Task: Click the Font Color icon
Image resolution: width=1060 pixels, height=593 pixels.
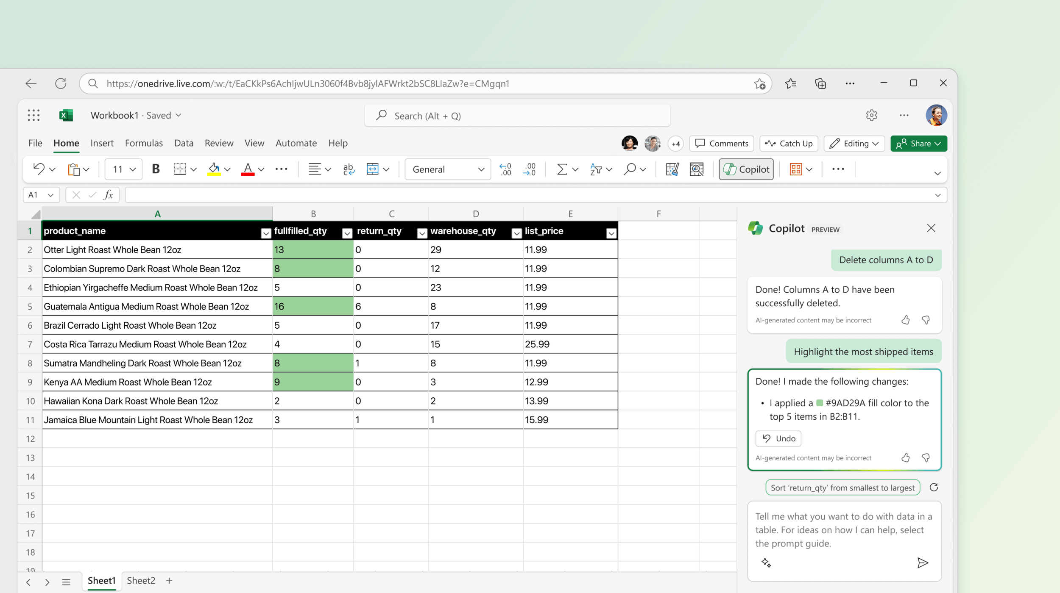Action: [x=247, y=169]
